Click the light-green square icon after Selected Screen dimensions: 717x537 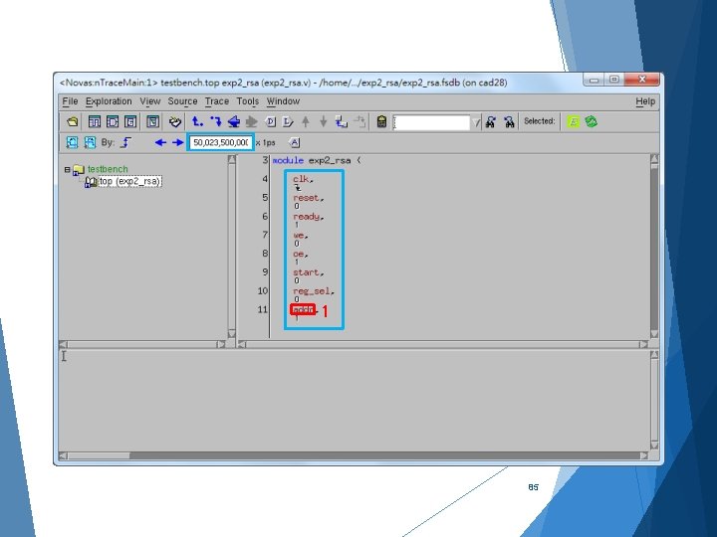573,122
